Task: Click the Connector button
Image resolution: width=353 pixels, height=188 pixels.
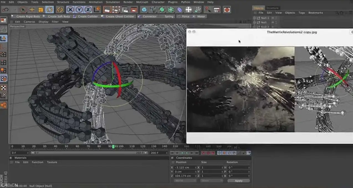Action: [147, 17]
